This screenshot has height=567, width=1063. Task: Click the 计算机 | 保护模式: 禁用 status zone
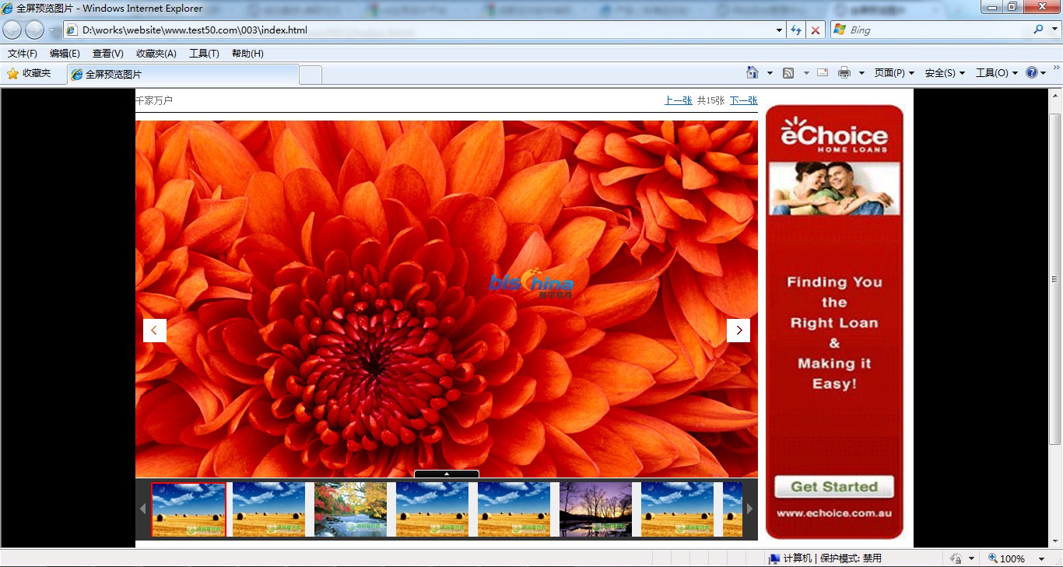point(833,558)
